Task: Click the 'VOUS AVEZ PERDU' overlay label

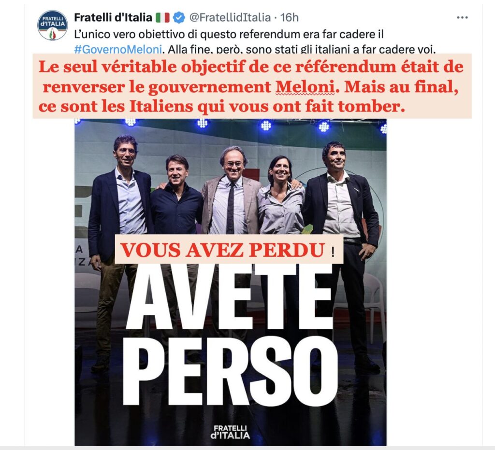Action: [229, 249]
